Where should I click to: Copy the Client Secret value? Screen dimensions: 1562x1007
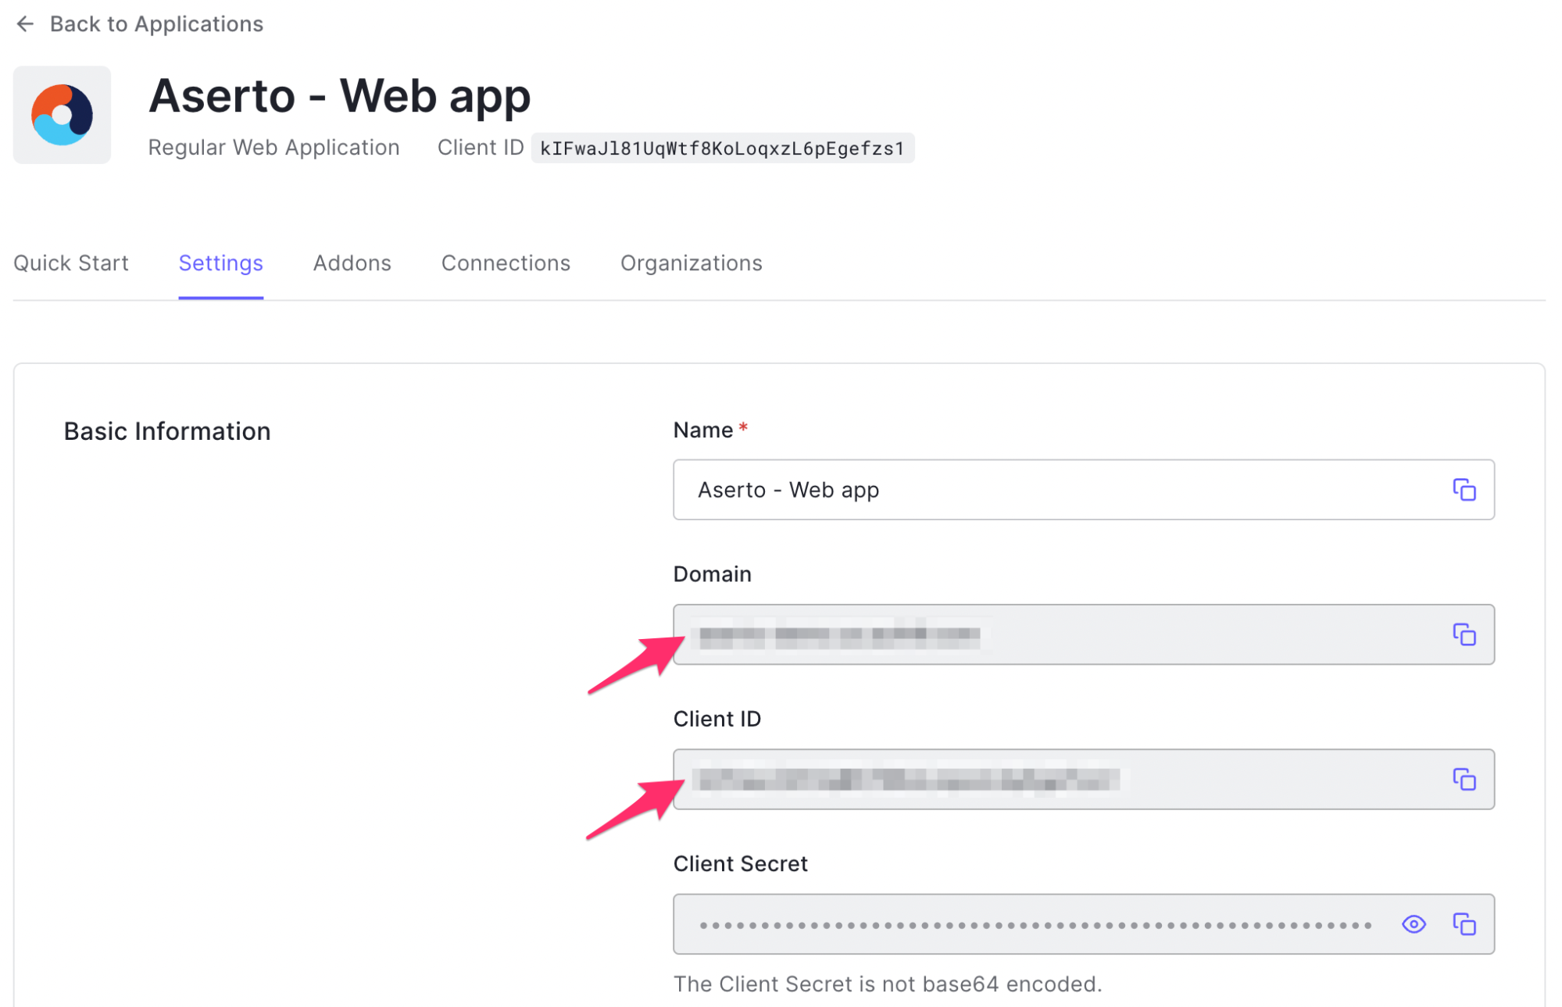(1464, 924)
